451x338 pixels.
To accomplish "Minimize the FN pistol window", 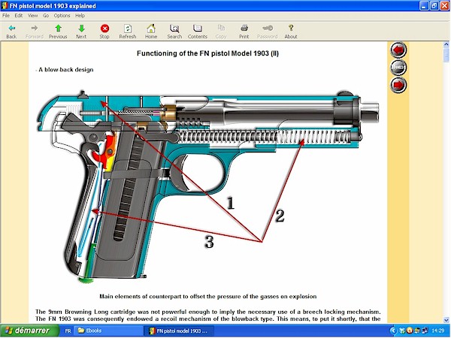I will point(424,6).
